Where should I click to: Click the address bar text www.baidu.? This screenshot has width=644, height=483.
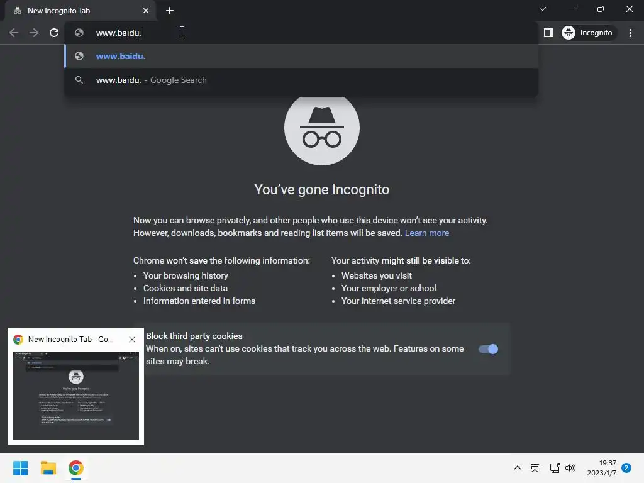[x=119, y=33]
